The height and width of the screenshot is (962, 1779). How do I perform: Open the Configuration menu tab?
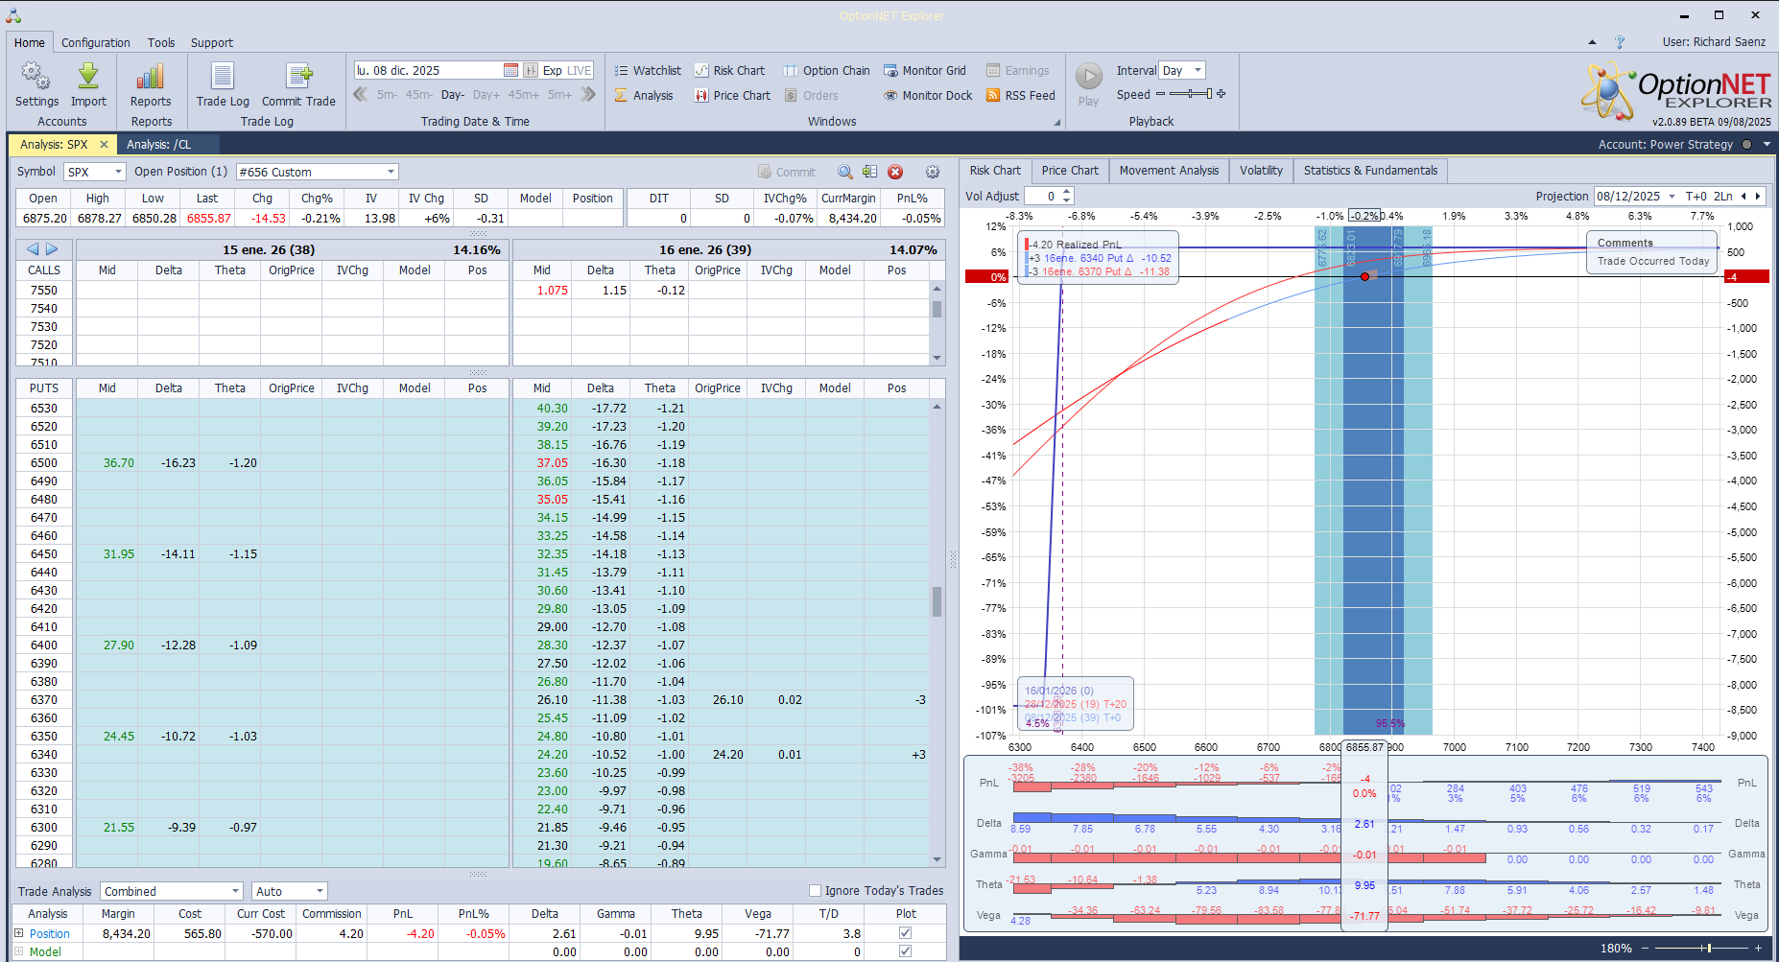95,43
